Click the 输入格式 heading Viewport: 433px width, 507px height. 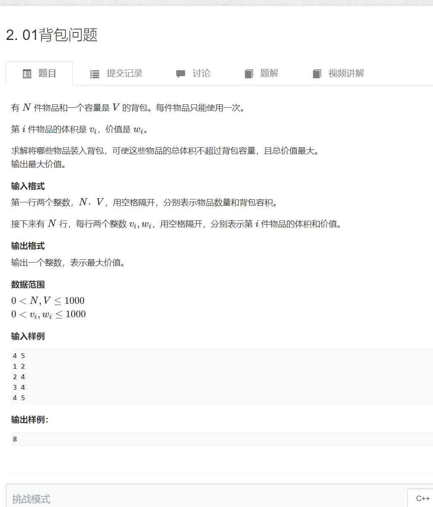coord(28,186)
